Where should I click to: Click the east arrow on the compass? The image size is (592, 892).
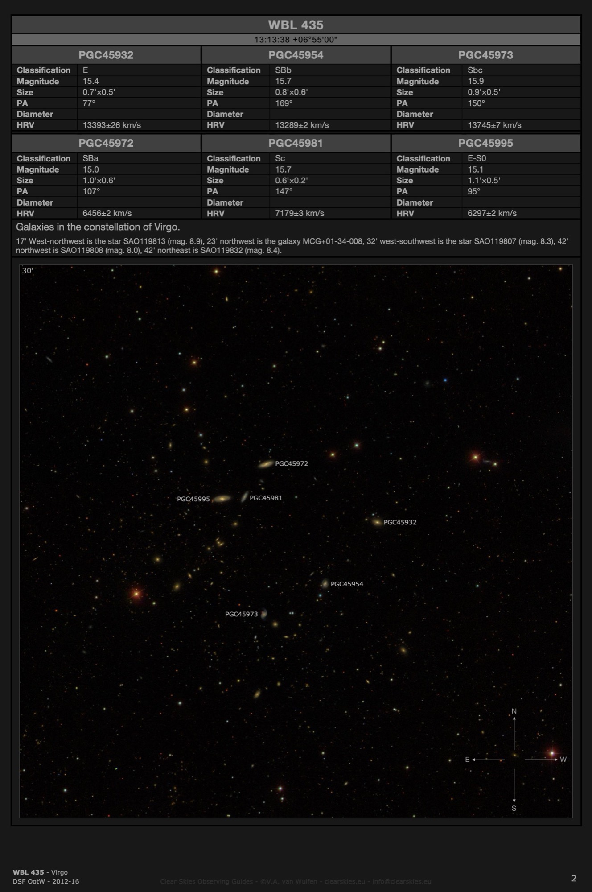click(487, 760)
